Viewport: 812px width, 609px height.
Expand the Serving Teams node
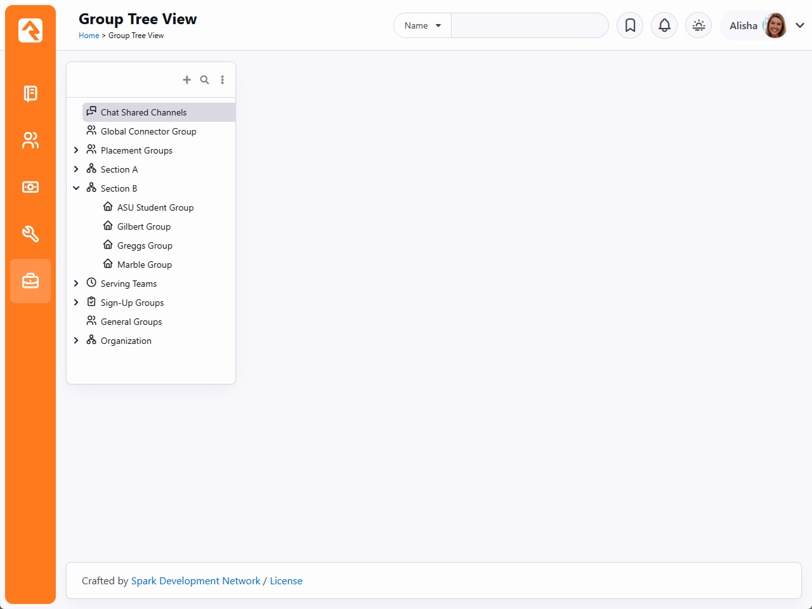[x=76, y=284]
